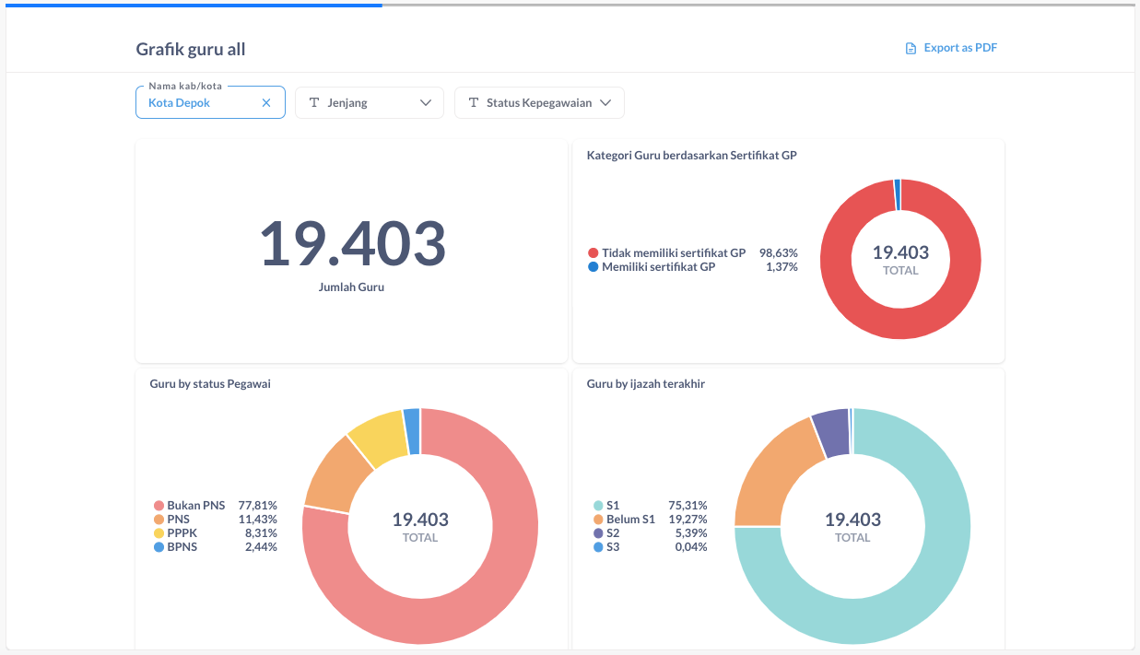
Task: Clear the Kota Depok filter with X
Action: click(x=266, y=103)
